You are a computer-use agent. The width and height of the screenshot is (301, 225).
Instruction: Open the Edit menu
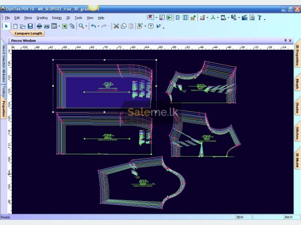click(17, 18)
